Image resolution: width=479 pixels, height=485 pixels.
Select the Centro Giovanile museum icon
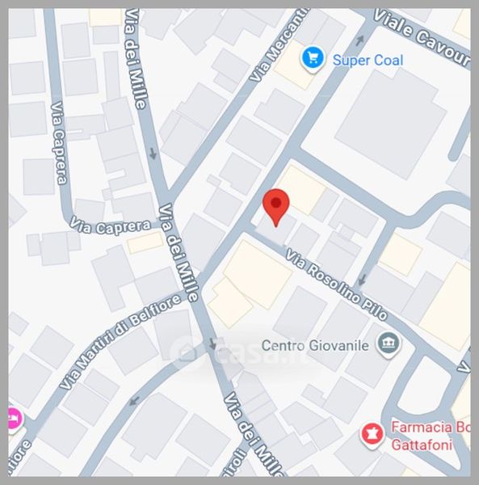(389, 344)
